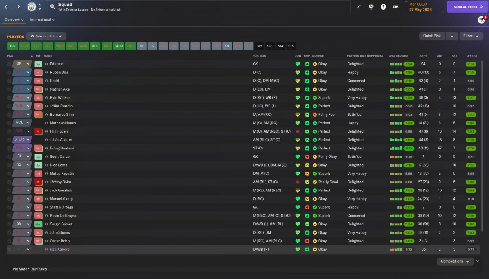Select the GK position chip
This screenshot has width=489, height=279.
pyautogui.click(x=13, y=46)
